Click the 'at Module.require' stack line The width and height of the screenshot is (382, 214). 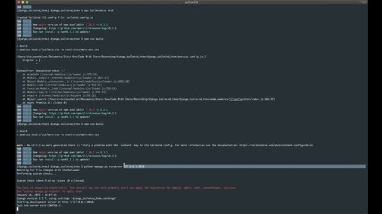tap(64, 92)
